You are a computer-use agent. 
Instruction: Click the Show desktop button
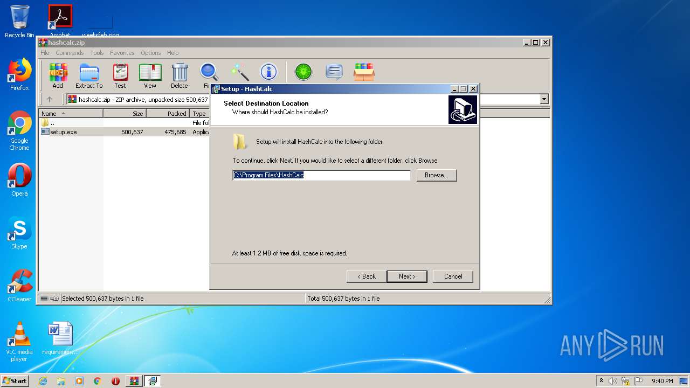tap(685, 381)
